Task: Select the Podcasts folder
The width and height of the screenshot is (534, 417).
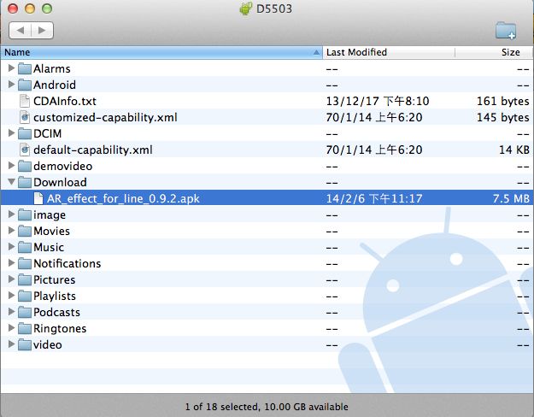Action: click(x=56, y=312)
